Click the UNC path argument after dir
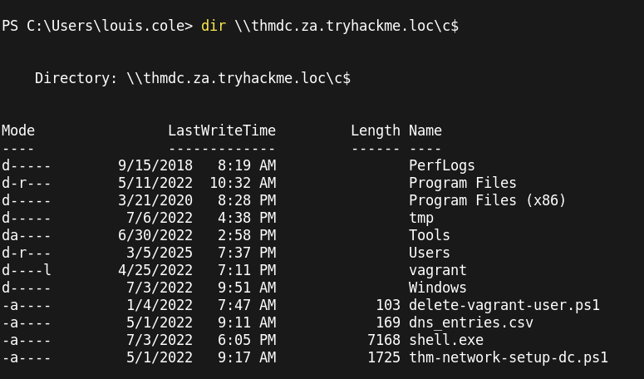 [346, 26]
